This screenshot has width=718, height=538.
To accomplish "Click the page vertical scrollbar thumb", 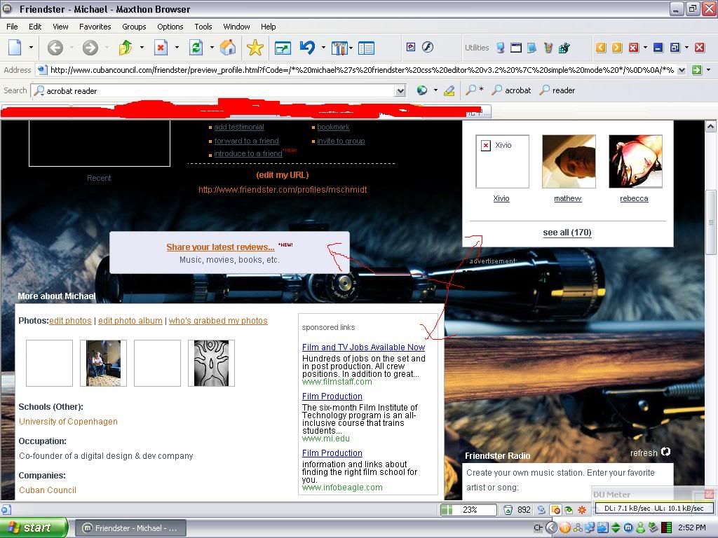I will 710,222.
